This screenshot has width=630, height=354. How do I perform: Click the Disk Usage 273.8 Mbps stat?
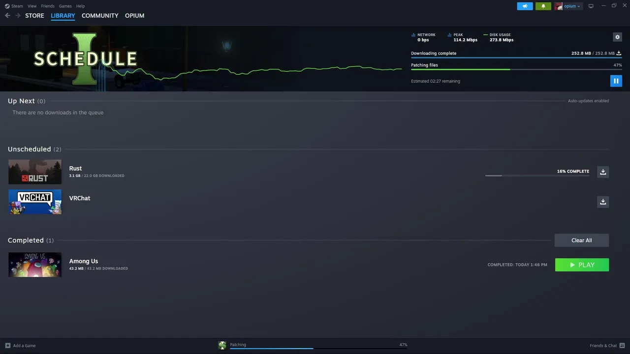point(499,37)
